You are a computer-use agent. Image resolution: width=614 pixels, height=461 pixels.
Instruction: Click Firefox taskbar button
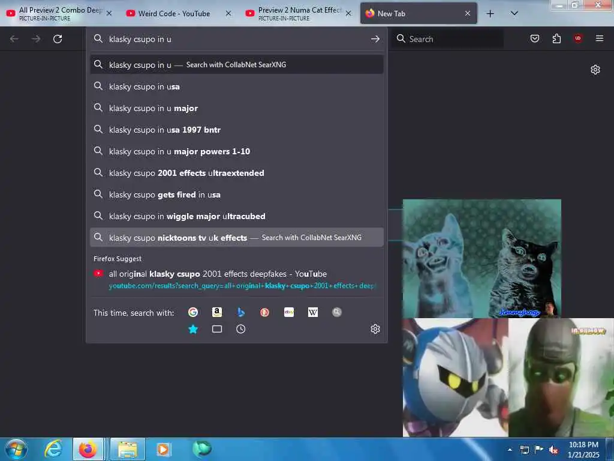[x=88, y=449]
